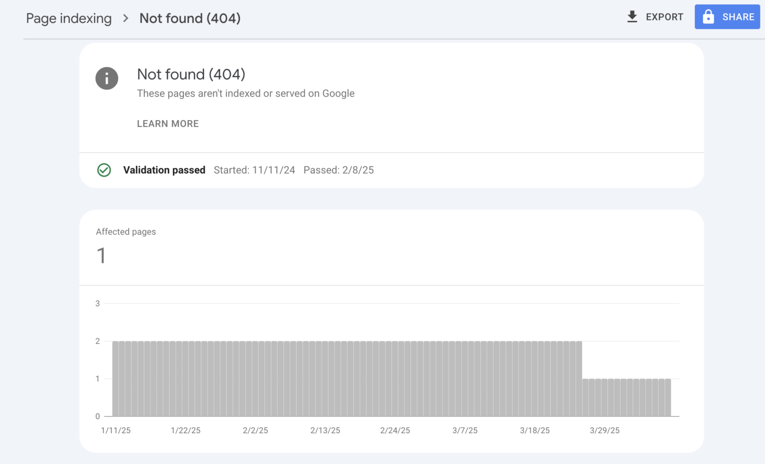
Task: Expand details via the Not found (404) breadcrumb
Action: coord(190,18)
